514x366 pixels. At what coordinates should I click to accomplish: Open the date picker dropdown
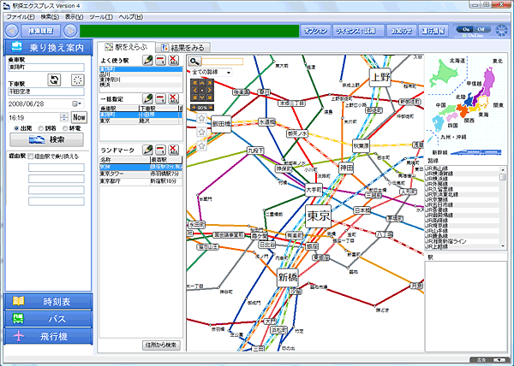77,103
